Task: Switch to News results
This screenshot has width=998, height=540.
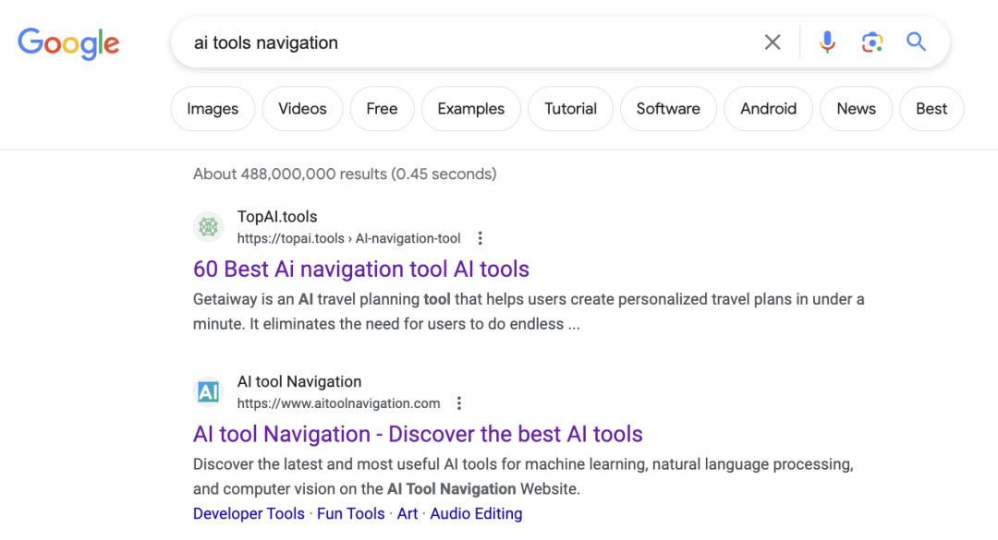Action: click(x=856, y=109)
